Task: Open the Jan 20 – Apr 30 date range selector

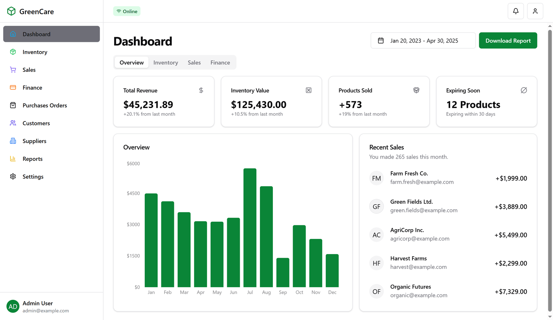Action: (x=423, y=40)
